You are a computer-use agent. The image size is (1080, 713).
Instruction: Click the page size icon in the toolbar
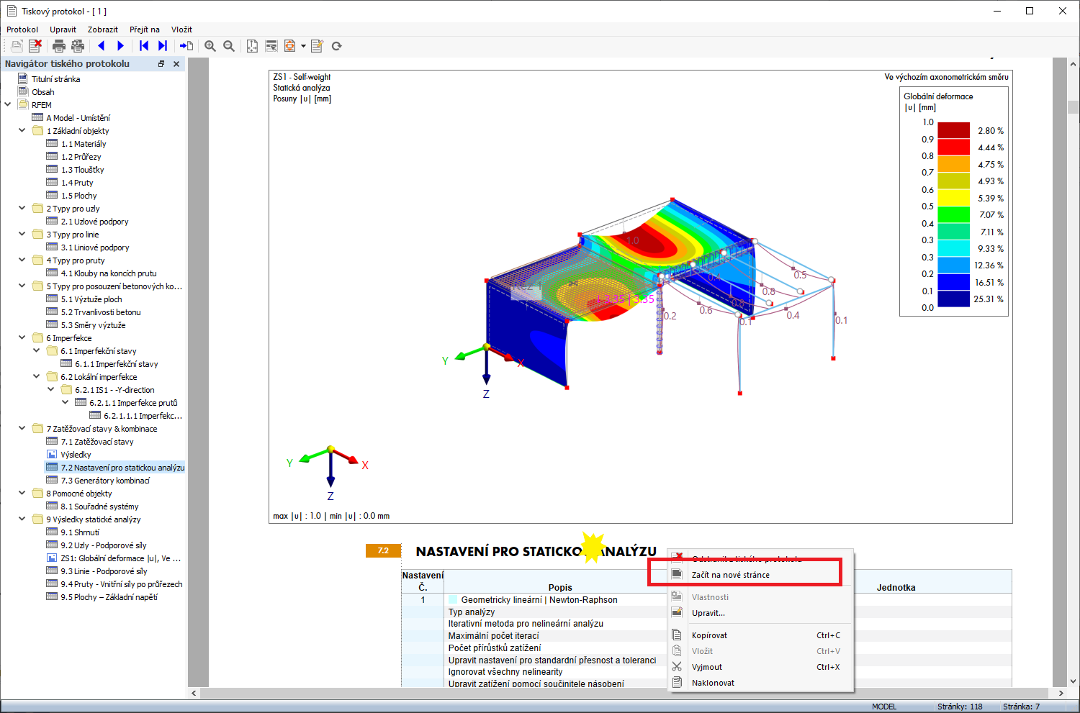click(x=252, y=46)
